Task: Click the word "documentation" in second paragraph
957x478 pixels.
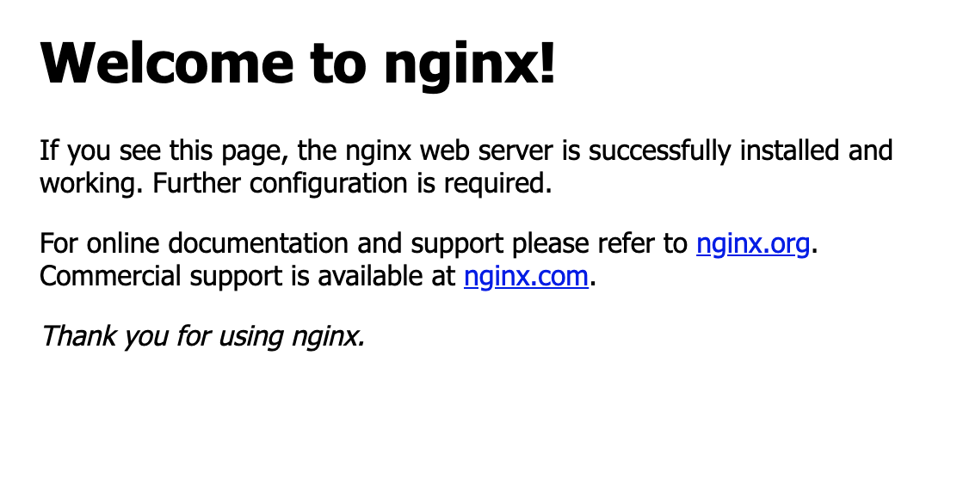Action: [259, 244]
